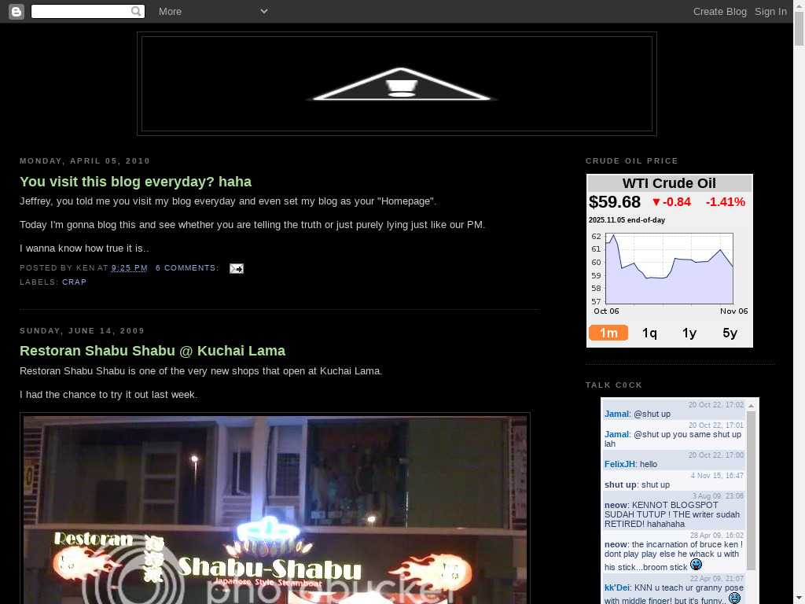805x604 pixels.
Task: Choose the 1y range option
Action: (689, 333)
